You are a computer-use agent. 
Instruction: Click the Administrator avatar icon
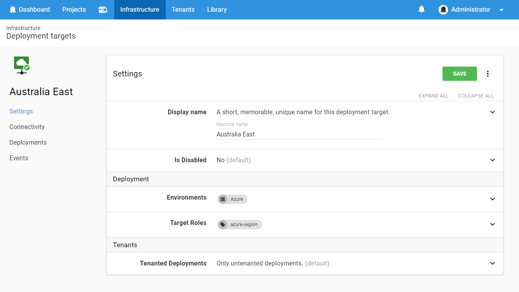point(443,10)
